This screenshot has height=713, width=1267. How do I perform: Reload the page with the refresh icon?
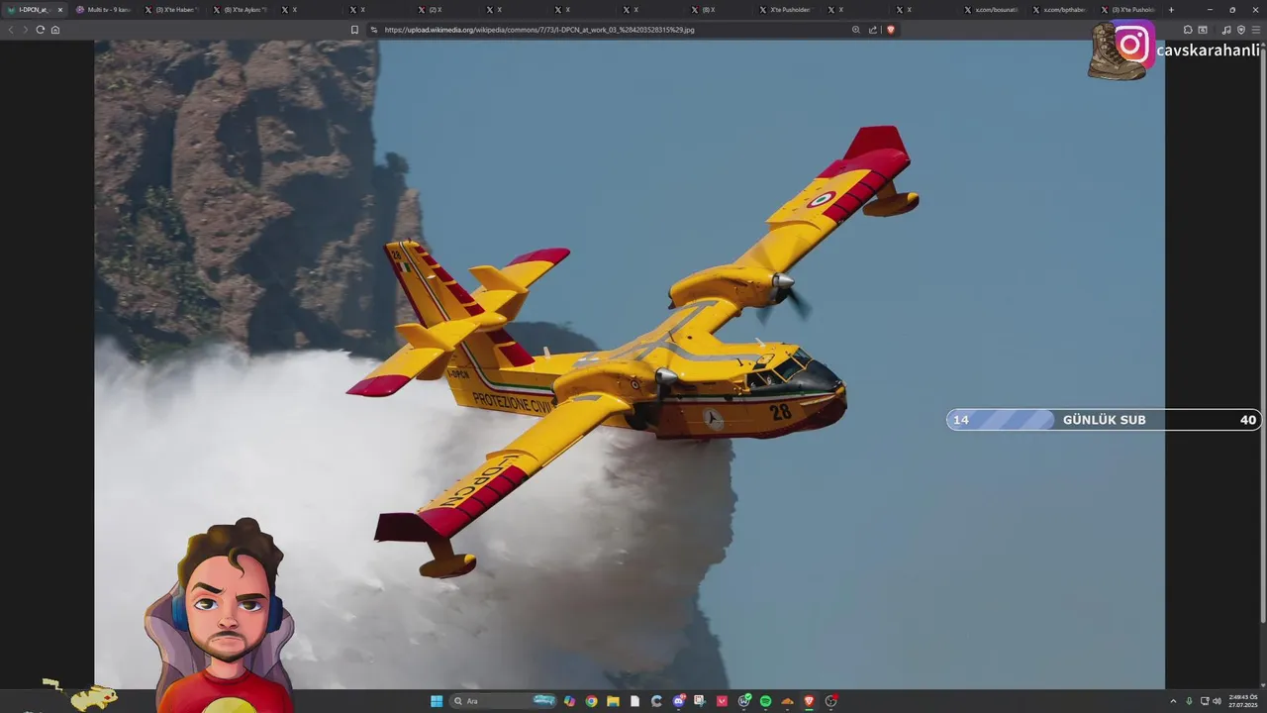40,30
